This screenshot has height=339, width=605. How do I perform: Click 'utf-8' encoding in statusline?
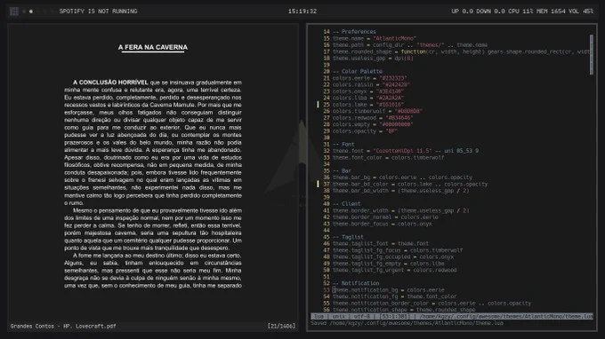pos(362,316)
